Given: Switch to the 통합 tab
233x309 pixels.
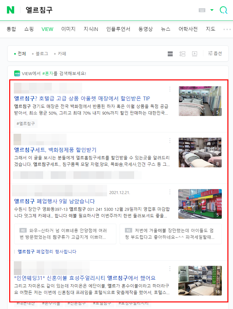Looking at the screenshot, I should 11,29.
